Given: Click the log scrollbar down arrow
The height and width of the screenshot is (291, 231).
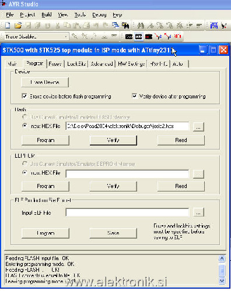Looking at the screenshot, I should pyautogui.click(x=222, y=281).
